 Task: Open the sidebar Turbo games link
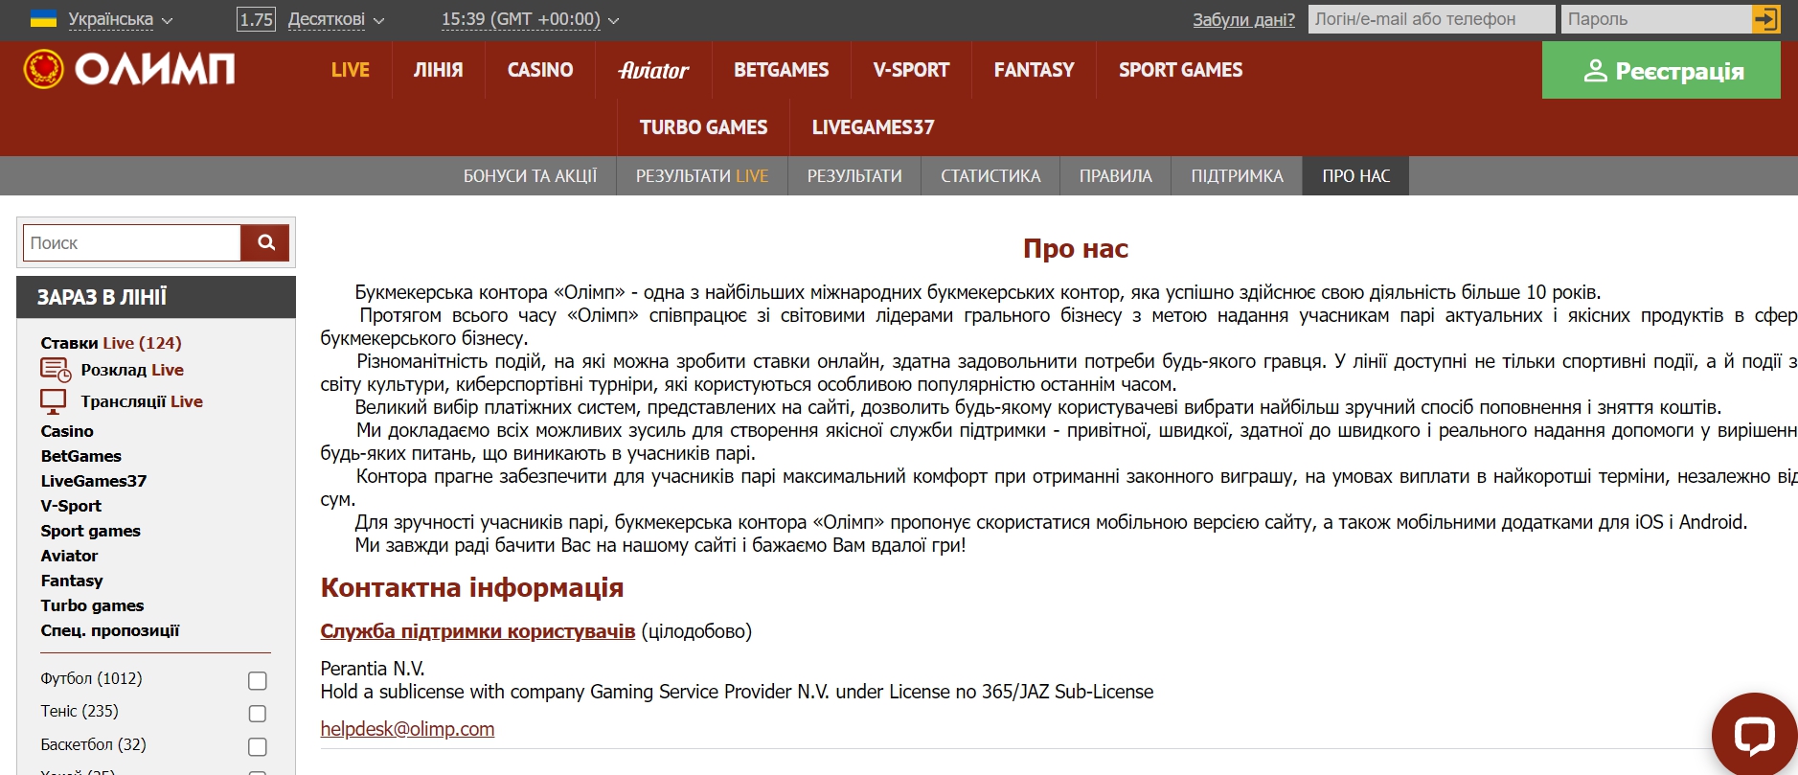92,605
